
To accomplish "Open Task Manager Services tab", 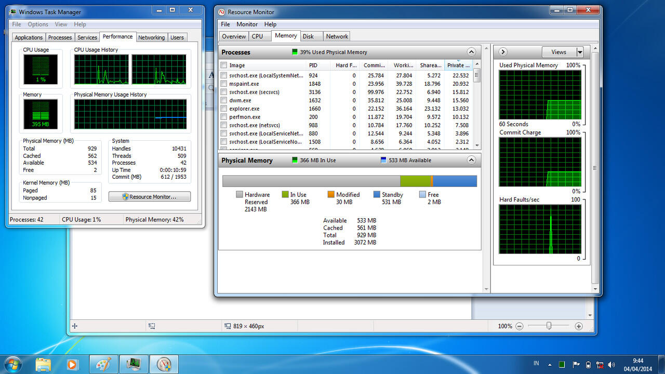I will (87, 37).
